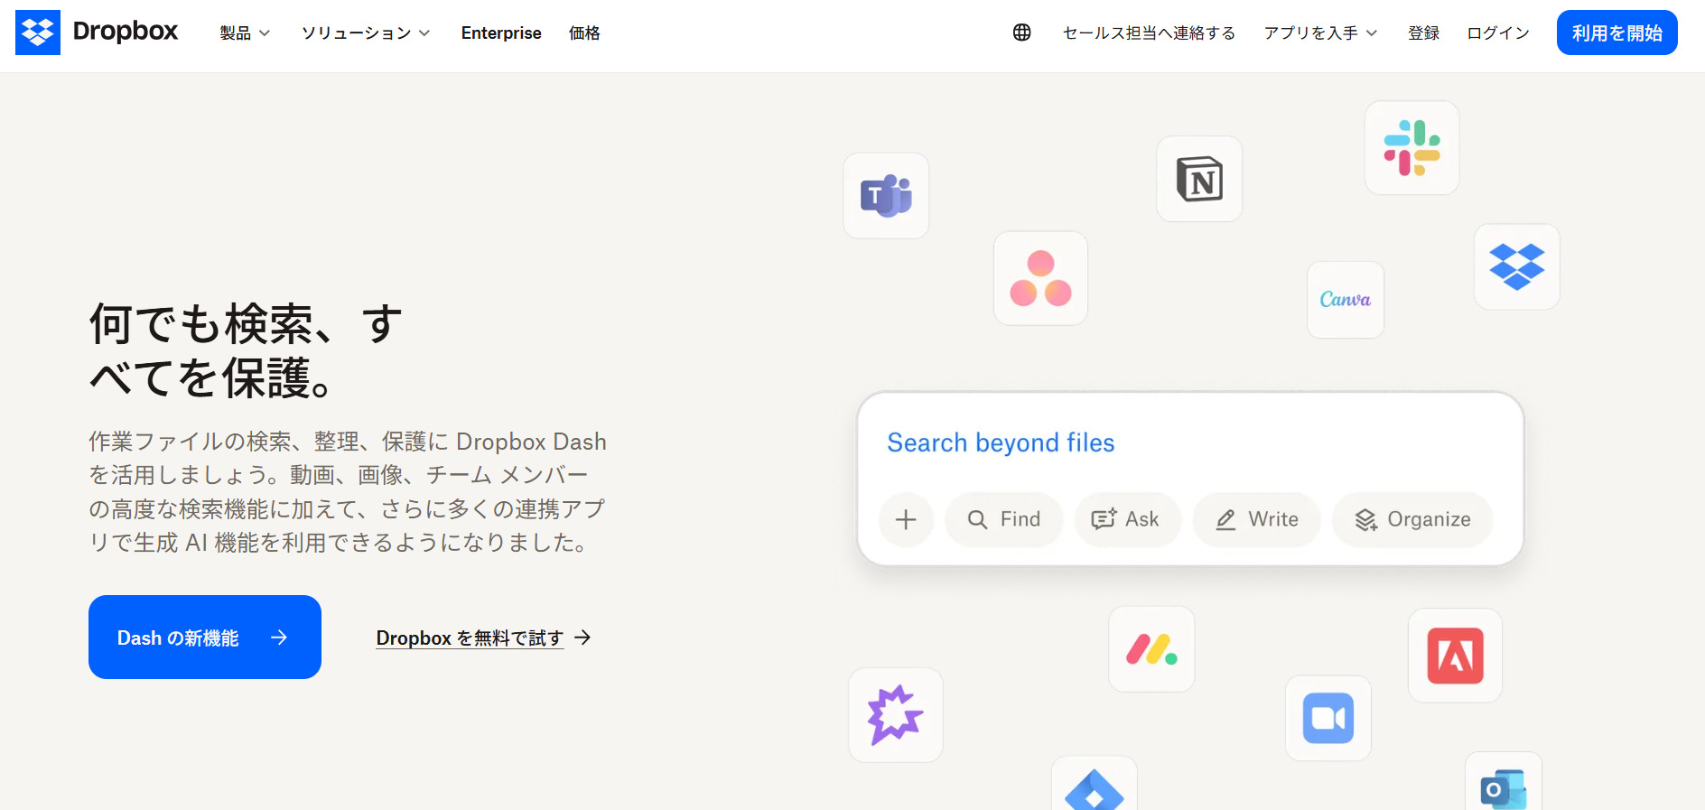Click Dropbox を無料で試す link
The width and height of the screenshot is (1705, 810).
[483, 638]
